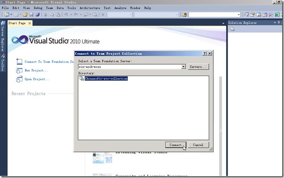Click the Solution Explorer auto-hide pin icon
This screenshot has width=284, height=178.
pos(279,23)
